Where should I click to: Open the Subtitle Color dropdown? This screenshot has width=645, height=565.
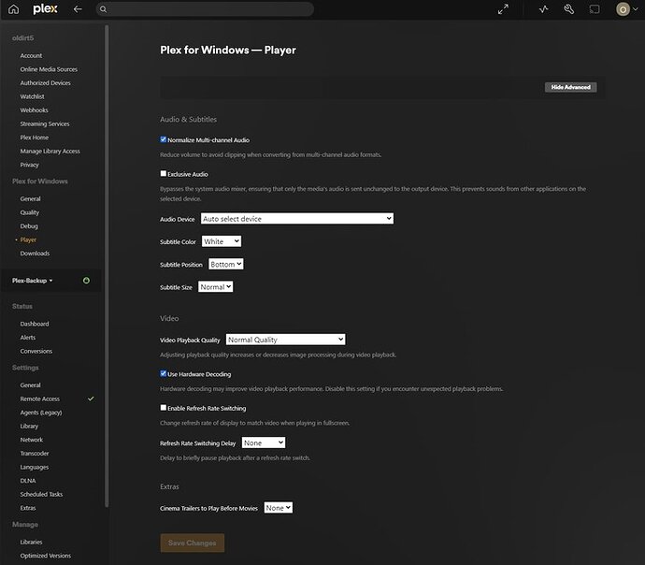222,241
